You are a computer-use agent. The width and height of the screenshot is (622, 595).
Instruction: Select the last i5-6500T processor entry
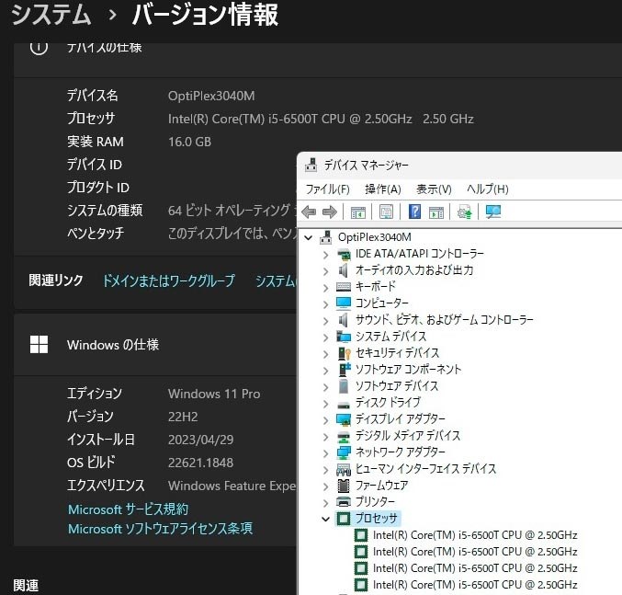point(475,585)
